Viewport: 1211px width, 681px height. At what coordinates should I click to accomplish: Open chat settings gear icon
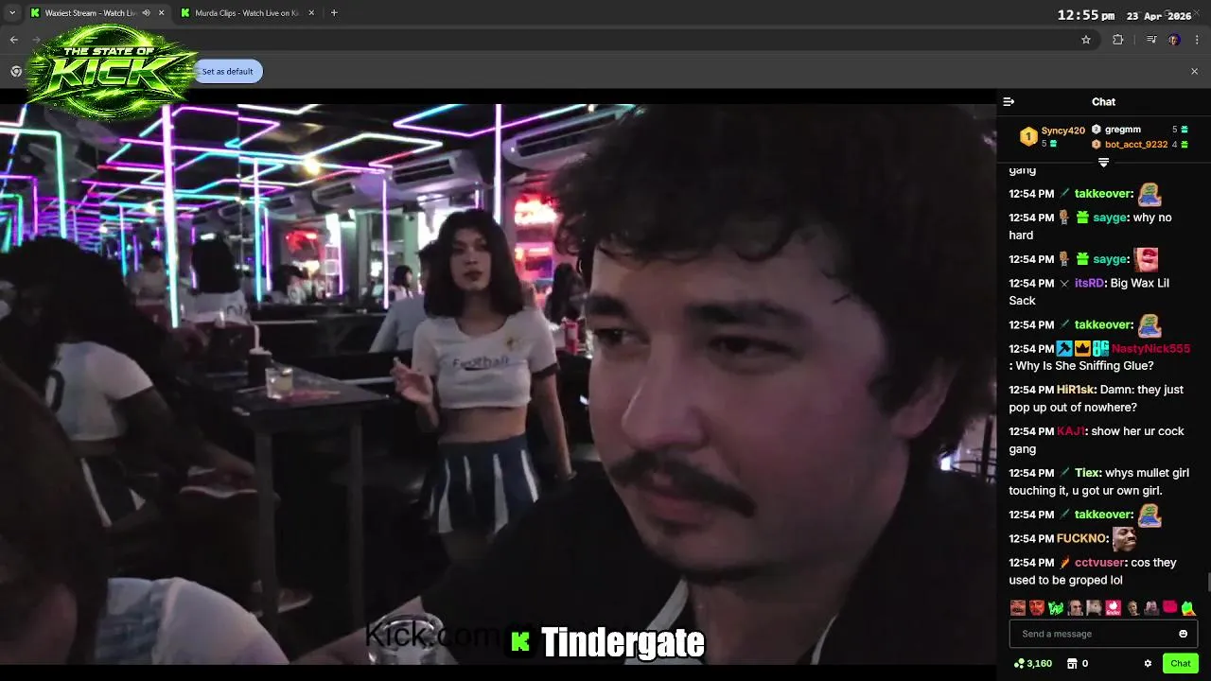[x=1148, y=663]
